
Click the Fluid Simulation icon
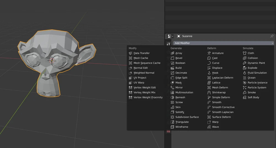pyautogui.click(x=245, y=73)
